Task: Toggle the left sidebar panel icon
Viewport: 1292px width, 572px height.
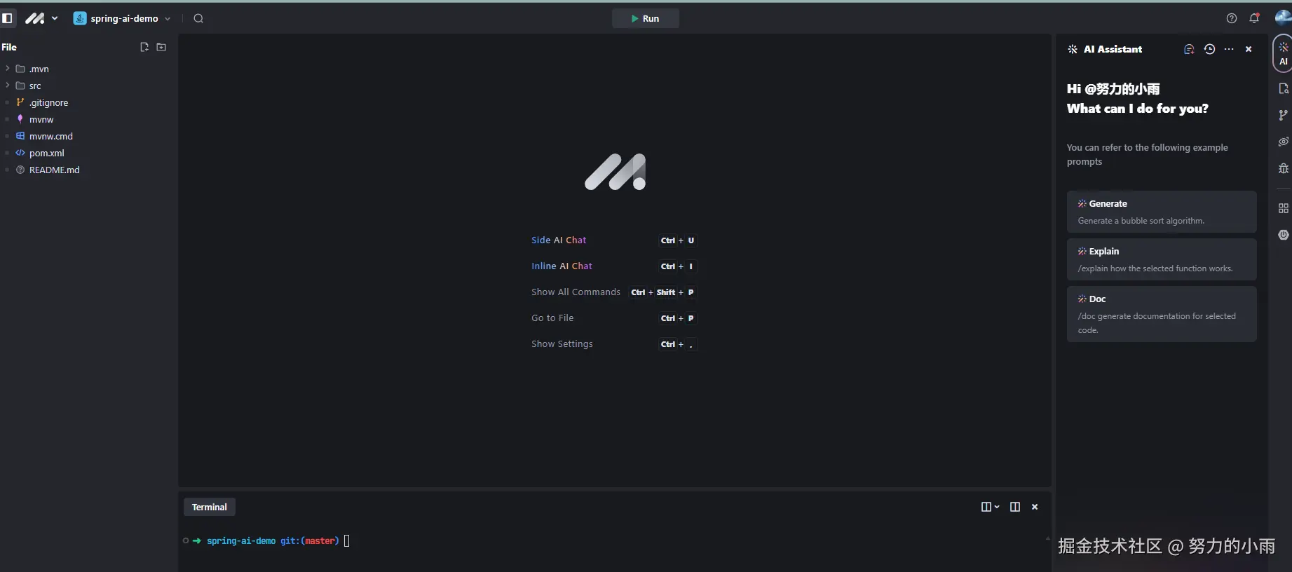Action: click(8, 18)
